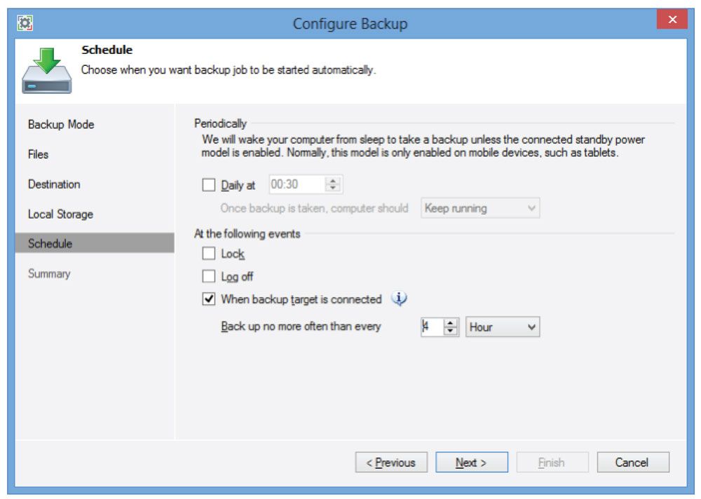701x499 pixels.
Task: Go to the Backup Mode step
Action: 61,125
